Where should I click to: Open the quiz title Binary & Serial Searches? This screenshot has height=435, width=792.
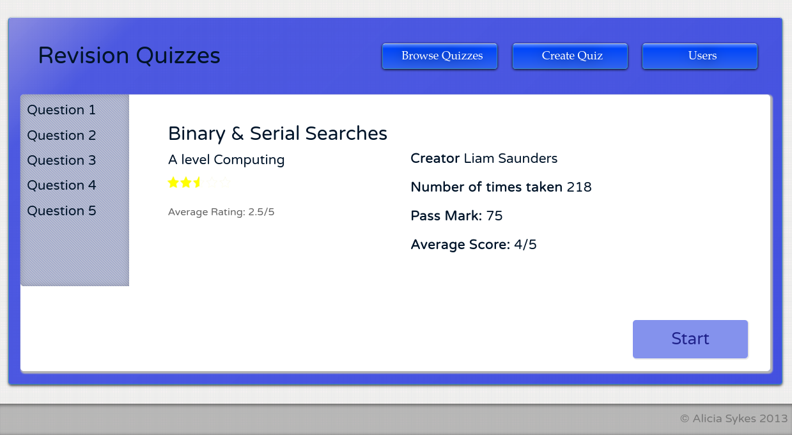pyautogui.click(x=277, y=134)
